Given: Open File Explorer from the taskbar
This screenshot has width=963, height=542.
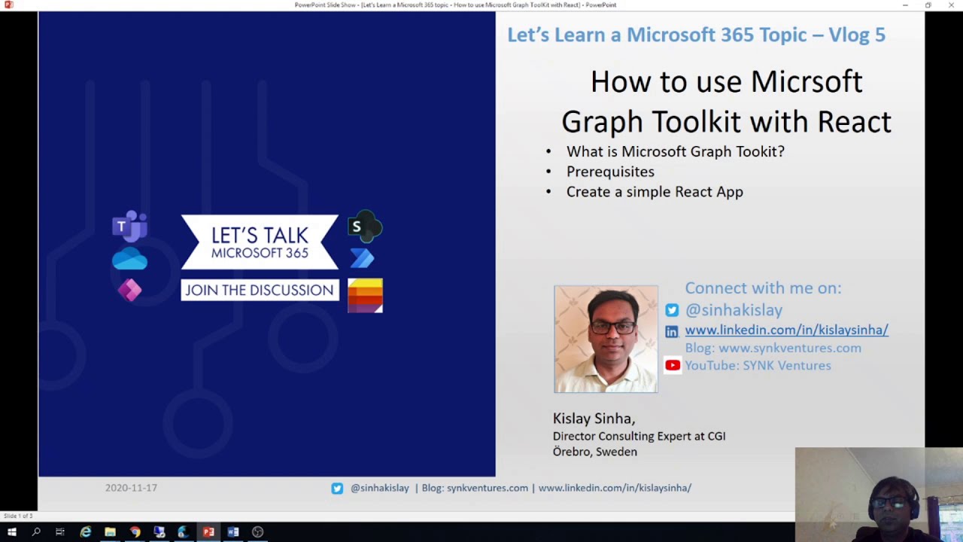Looking at the screenshot, I should point(110,532).
